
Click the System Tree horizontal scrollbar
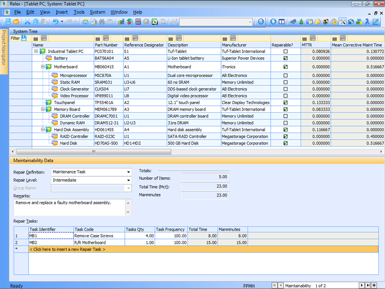point(94,151)
